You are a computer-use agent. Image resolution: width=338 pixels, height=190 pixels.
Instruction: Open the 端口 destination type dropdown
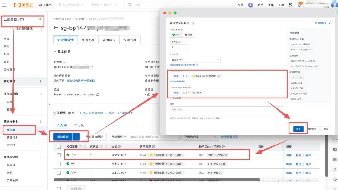pos(186,92)
